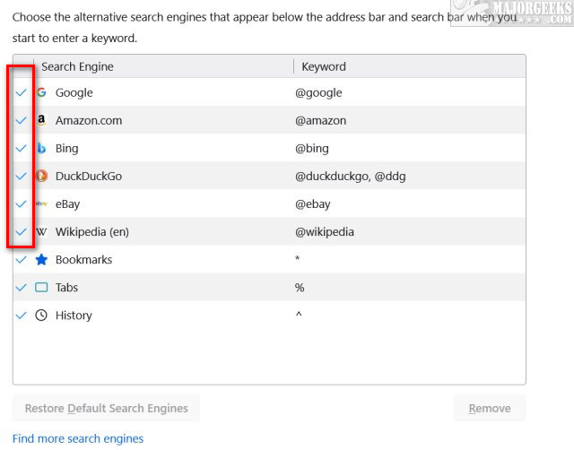Click the Bing logo icon
The width and height of the screenshot is (574, 450).
point(41,148)
